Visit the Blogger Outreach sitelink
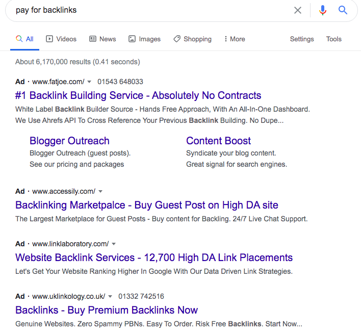The height and width of the screenshot is (334, 361). [69, 141]
